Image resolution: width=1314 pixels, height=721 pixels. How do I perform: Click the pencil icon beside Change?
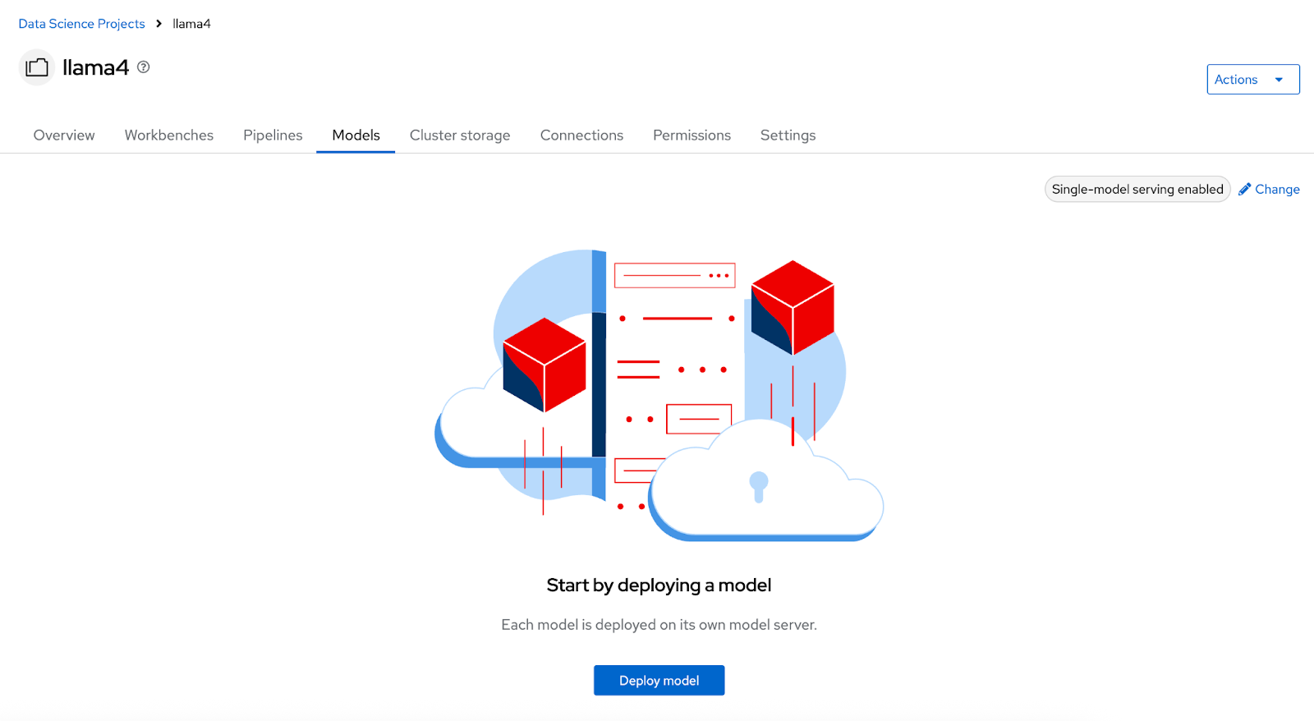pyautogui.click(x=1245, y=189)
